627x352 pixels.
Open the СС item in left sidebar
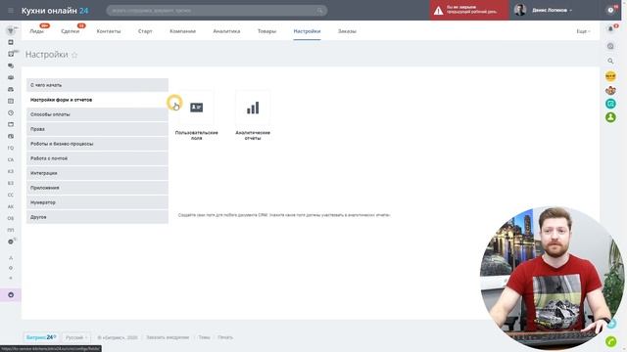click(11, 195)
